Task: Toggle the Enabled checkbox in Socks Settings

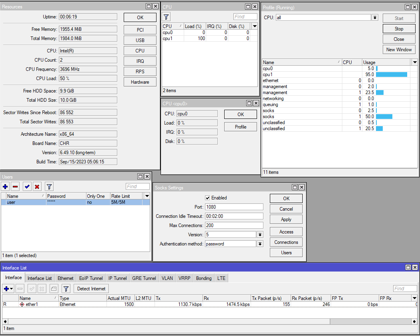Action: 207,198
